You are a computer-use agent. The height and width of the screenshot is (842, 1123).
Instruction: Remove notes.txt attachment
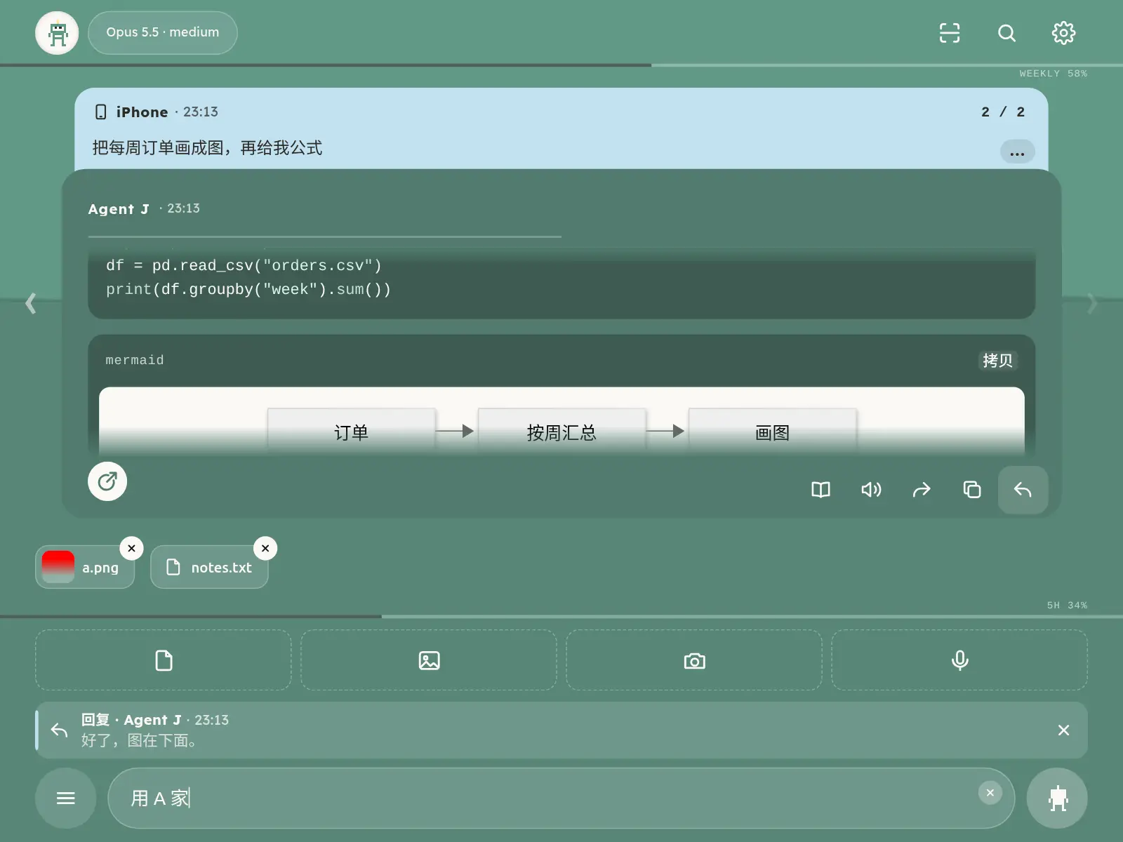coord(265,548)
